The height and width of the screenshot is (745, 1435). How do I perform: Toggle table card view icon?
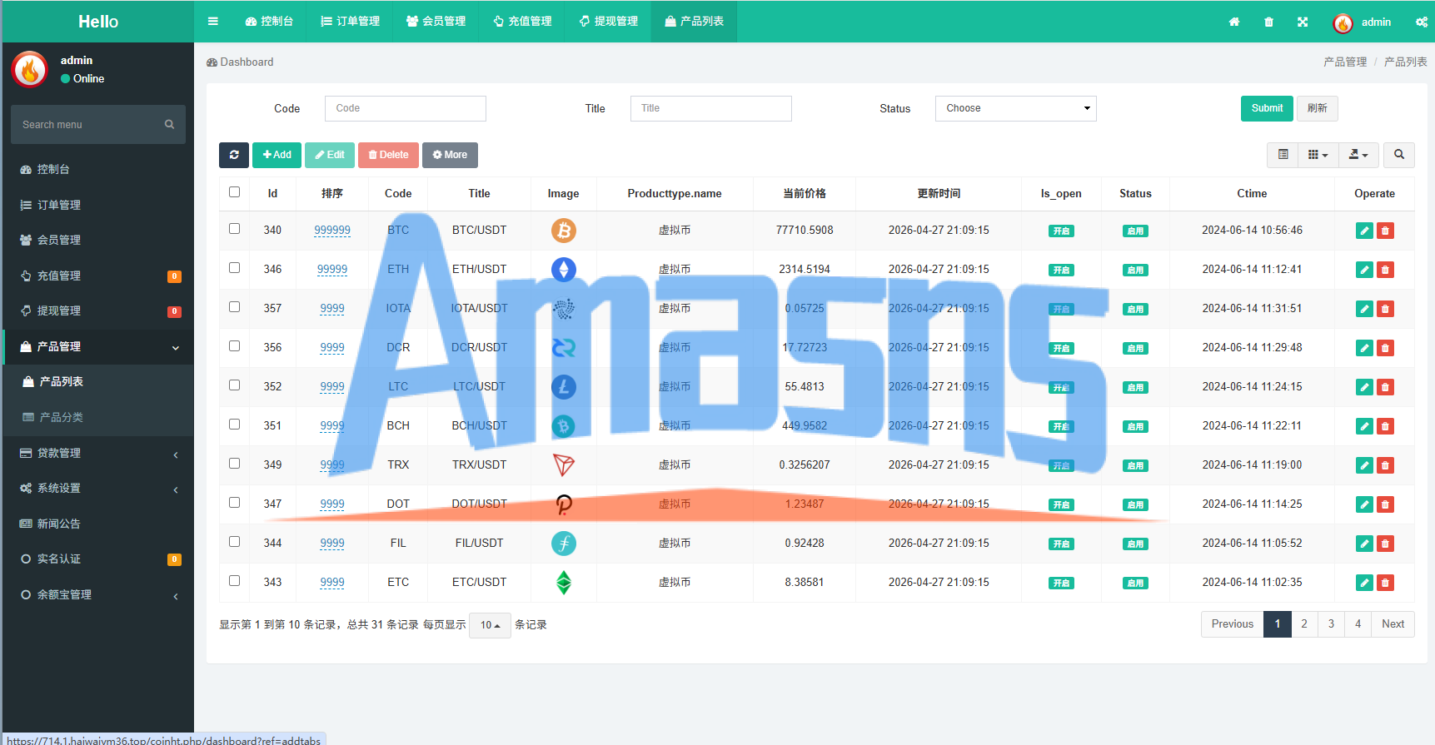click(1283, 155)
